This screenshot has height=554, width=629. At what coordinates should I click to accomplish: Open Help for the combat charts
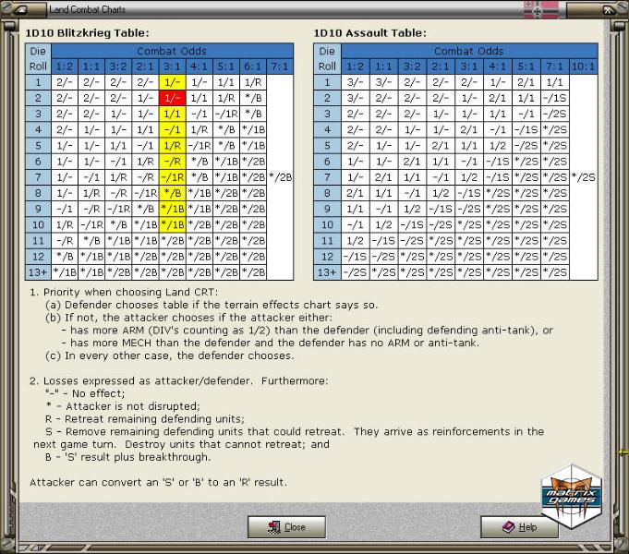pyautogui.click(x=519, y=527)
